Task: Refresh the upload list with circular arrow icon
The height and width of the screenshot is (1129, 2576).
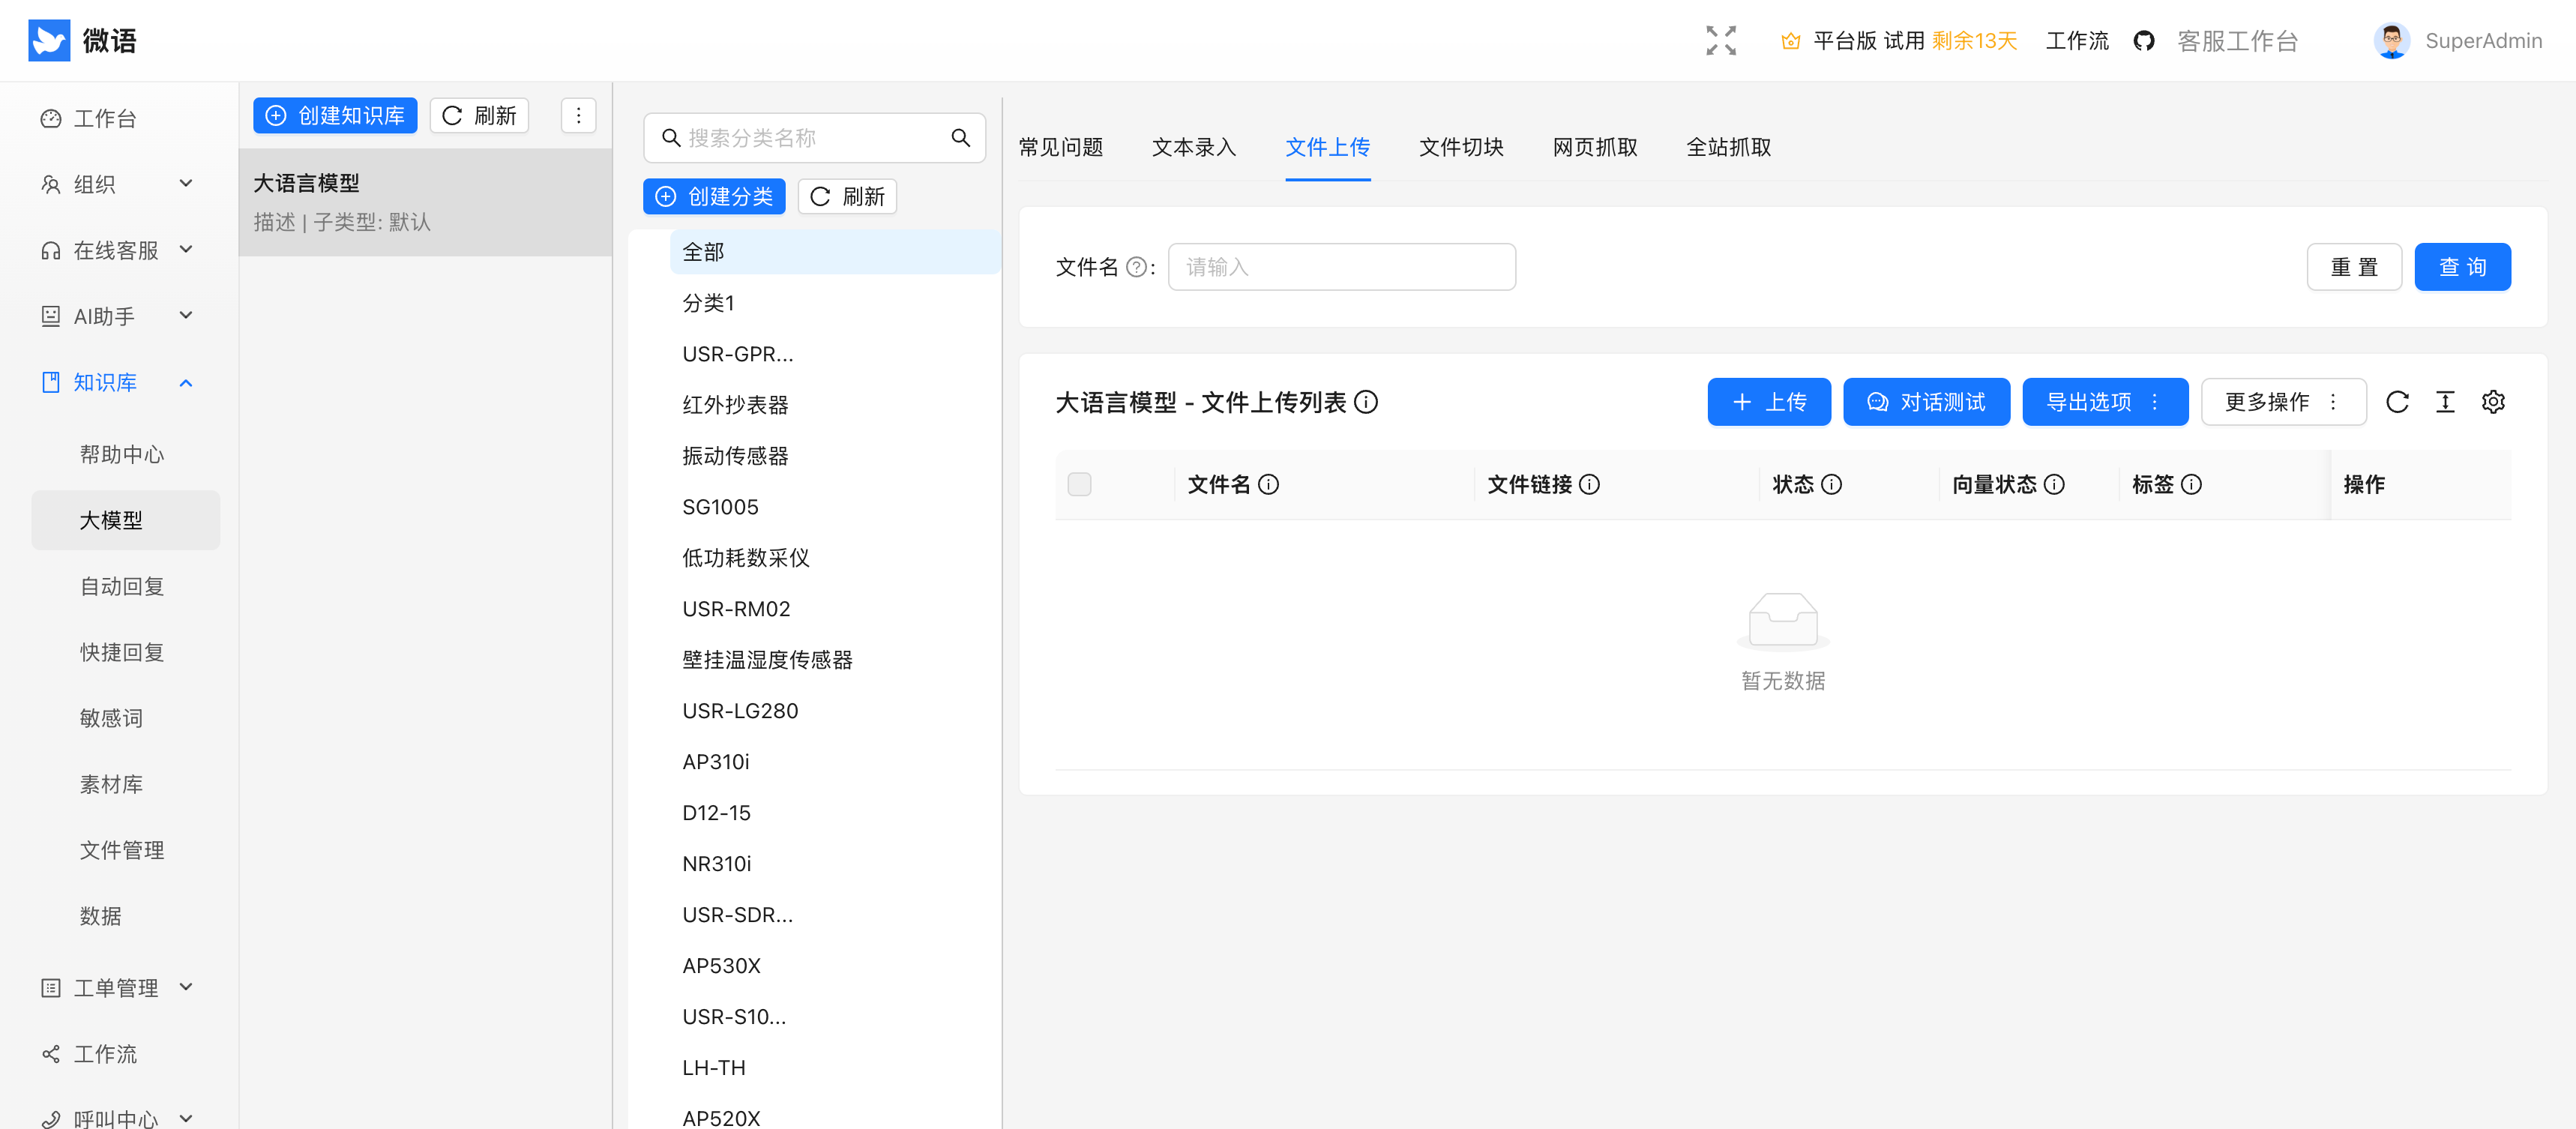Action: (2397, 401)
